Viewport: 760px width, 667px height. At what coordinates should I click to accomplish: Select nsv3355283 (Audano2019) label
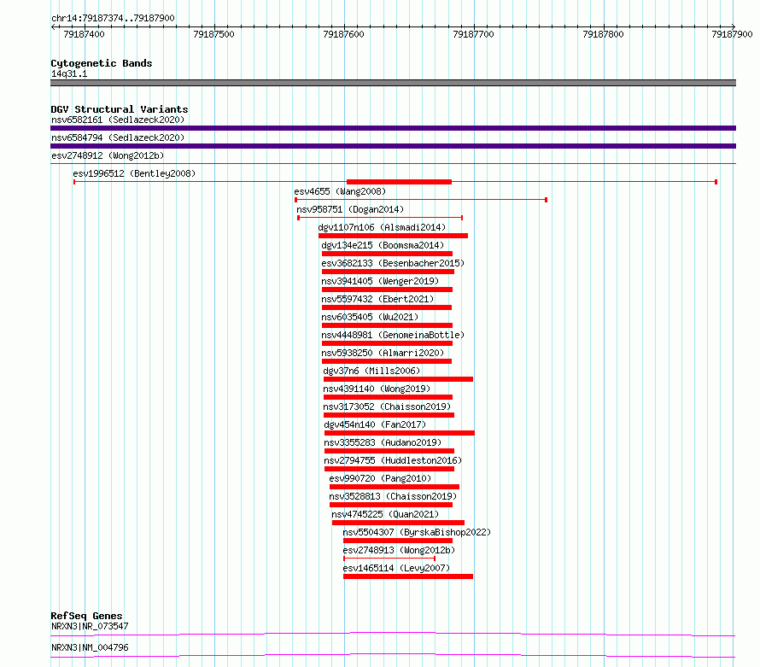(x=383, y=442)
